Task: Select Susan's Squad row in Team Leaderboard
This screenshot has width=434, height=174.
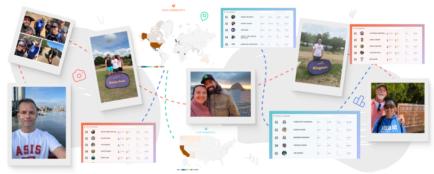Action: click(246, 24)
